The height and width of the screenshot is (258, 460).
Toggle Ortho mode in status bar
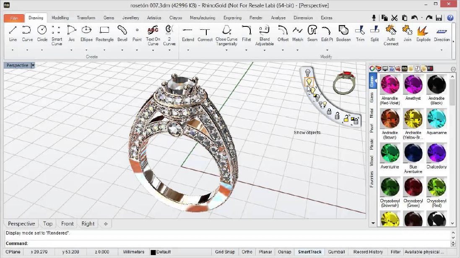click(x=247, y=252)
